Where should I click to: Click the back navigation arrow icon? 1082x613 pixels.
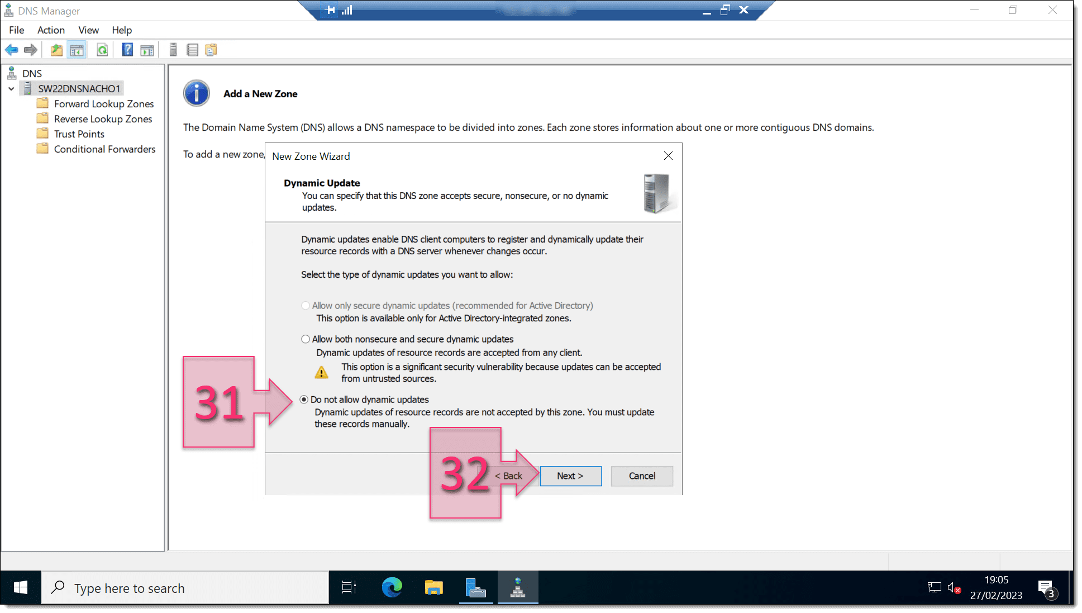(11, 50)
